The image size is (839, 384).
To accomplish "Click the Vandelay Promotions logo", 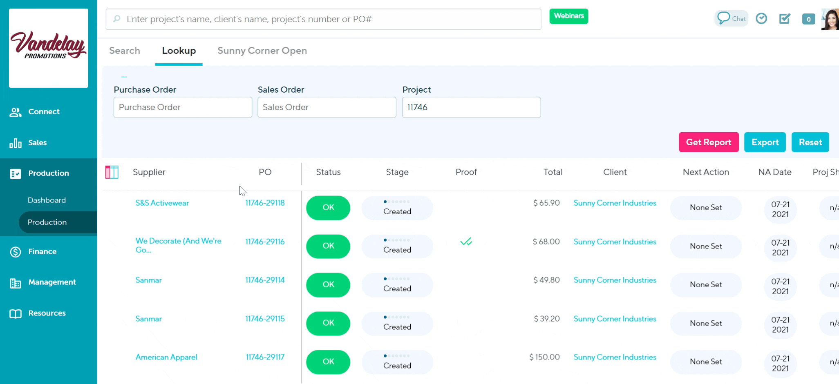I will click(49, 48).
